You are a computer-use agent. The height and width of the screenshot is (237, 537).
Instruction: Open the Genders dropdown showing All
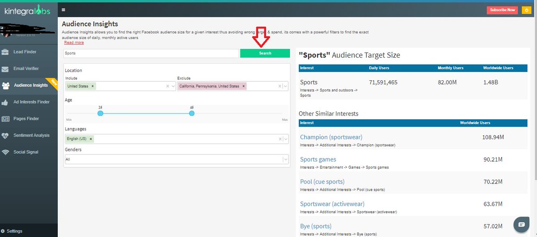(176, 159)
